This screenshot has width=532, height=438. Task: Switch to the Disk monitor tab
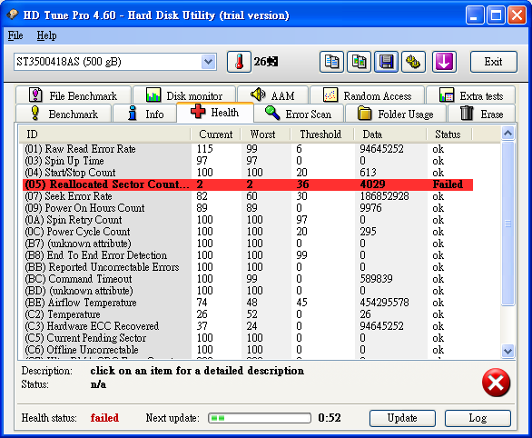184,95
